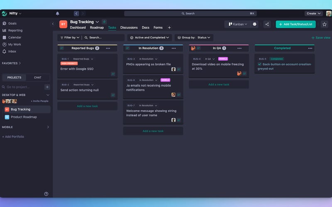
Task: Click the MOBILE tag on the BUG-4 card
Action: click(x=223, y=59)
